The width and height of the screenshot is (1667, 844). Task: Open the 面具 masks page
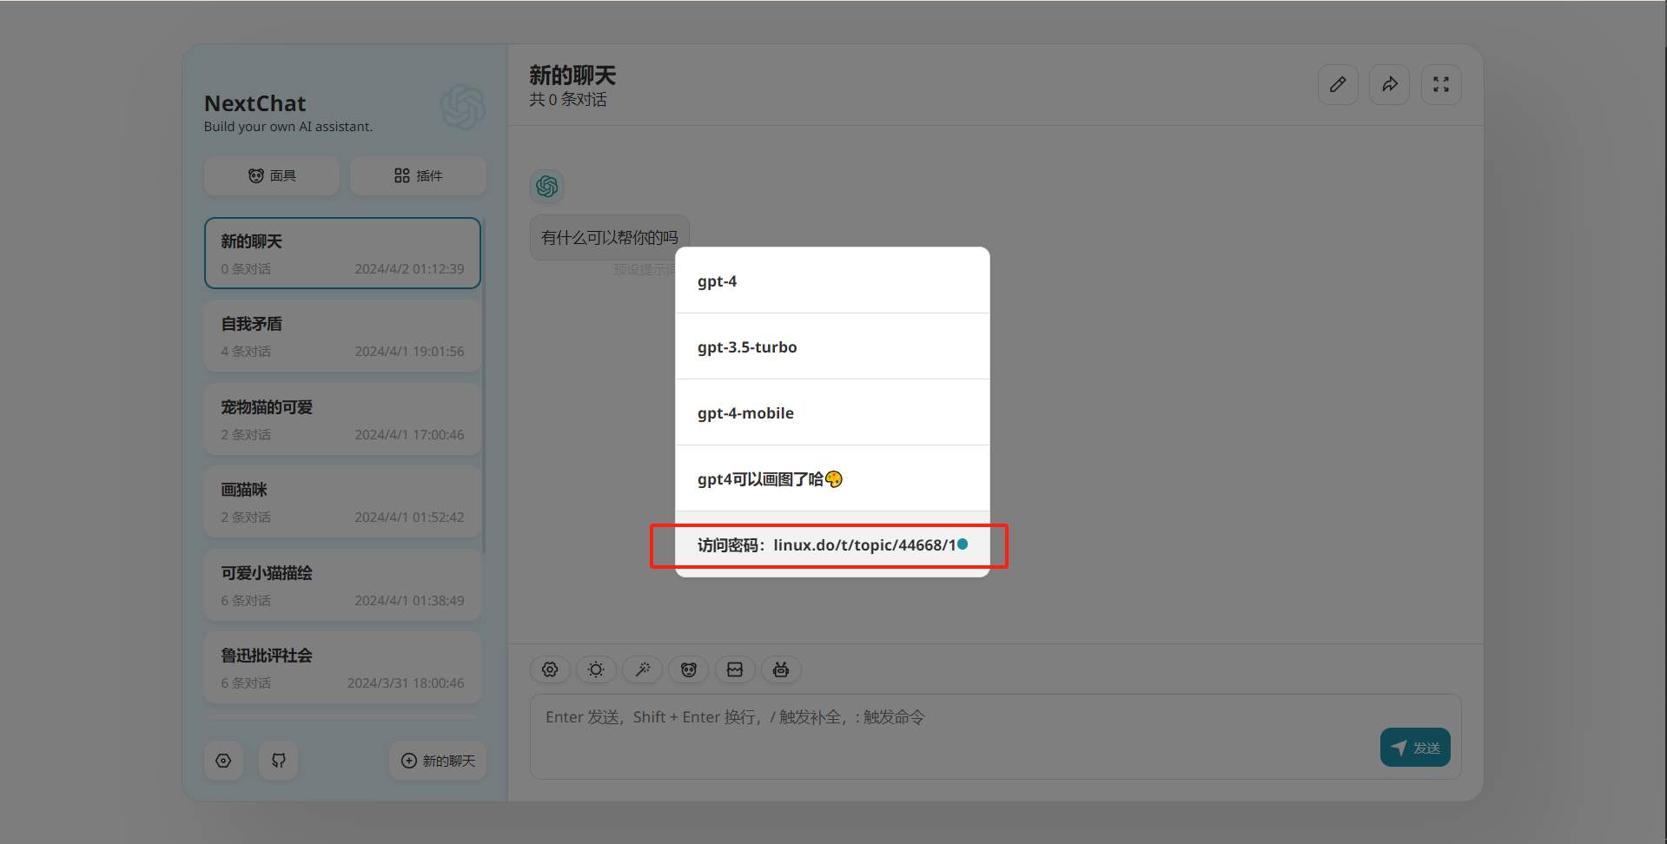pyautogui.click(x=272, y=175)
